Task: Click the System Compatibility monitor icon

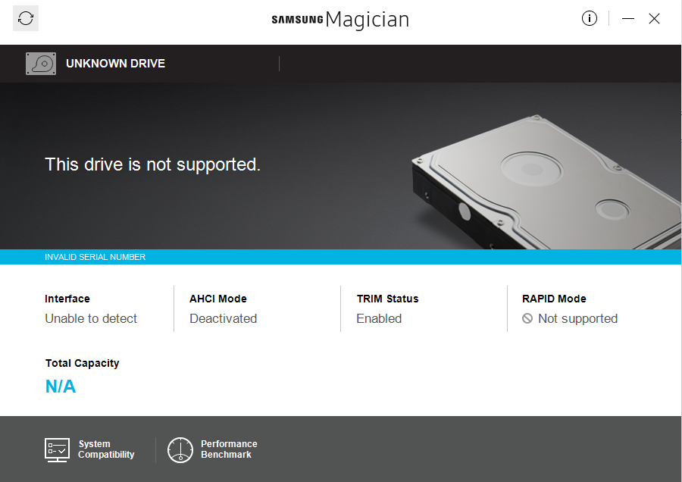Action: click(57, 450)
